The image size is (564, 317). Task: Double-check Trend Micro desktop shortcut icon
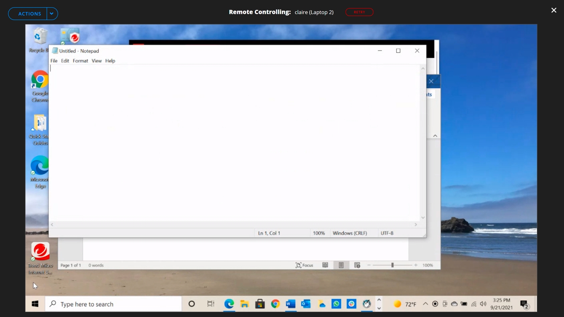point(40,252)
